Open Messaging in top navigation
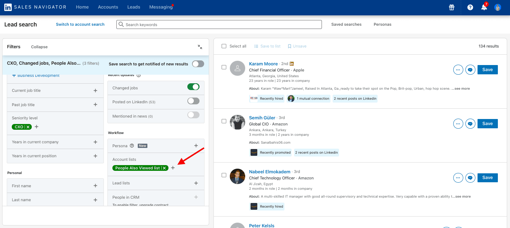The image size is (510, 228). tap(161, 7)
